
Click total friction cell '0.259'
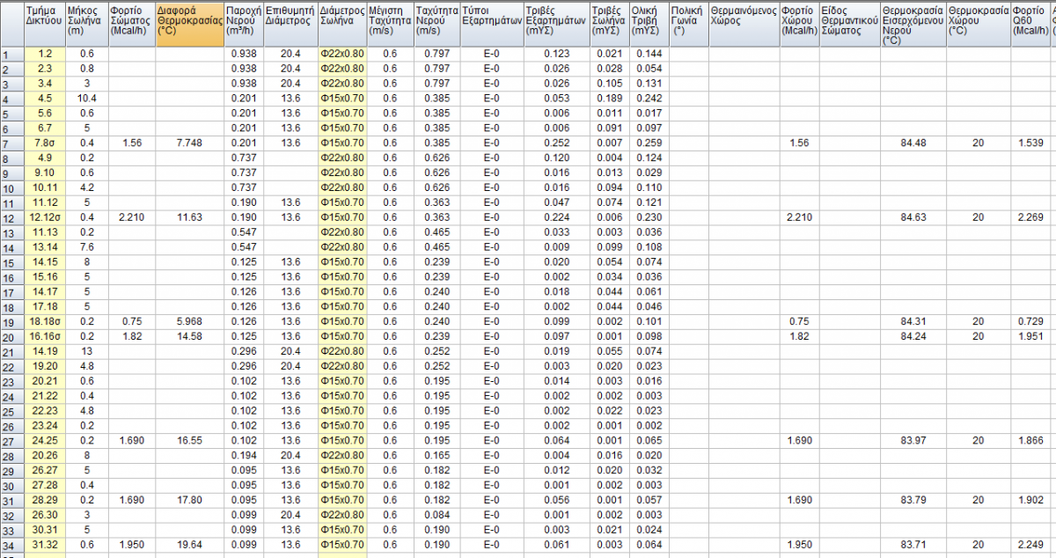coord(648,143)
